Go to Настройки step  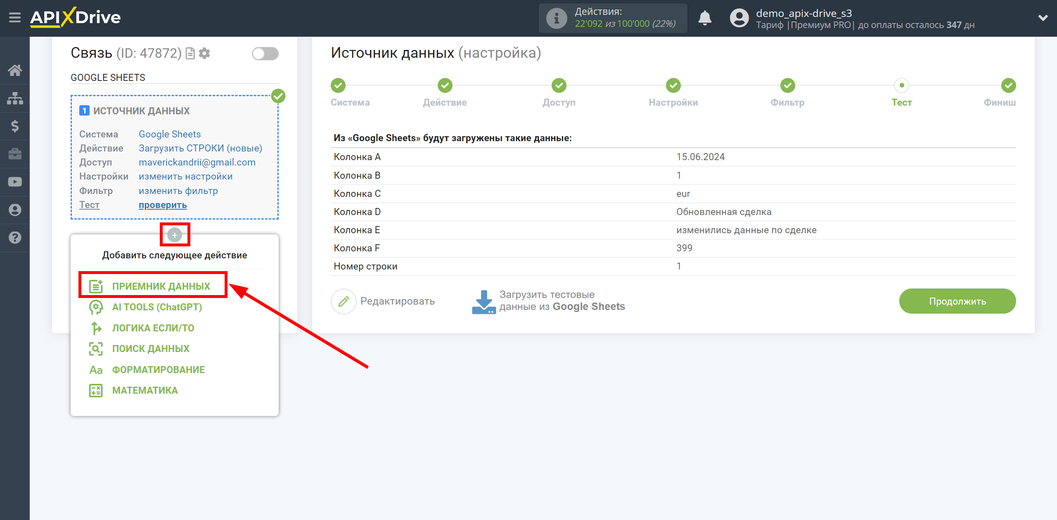point(673,86)
